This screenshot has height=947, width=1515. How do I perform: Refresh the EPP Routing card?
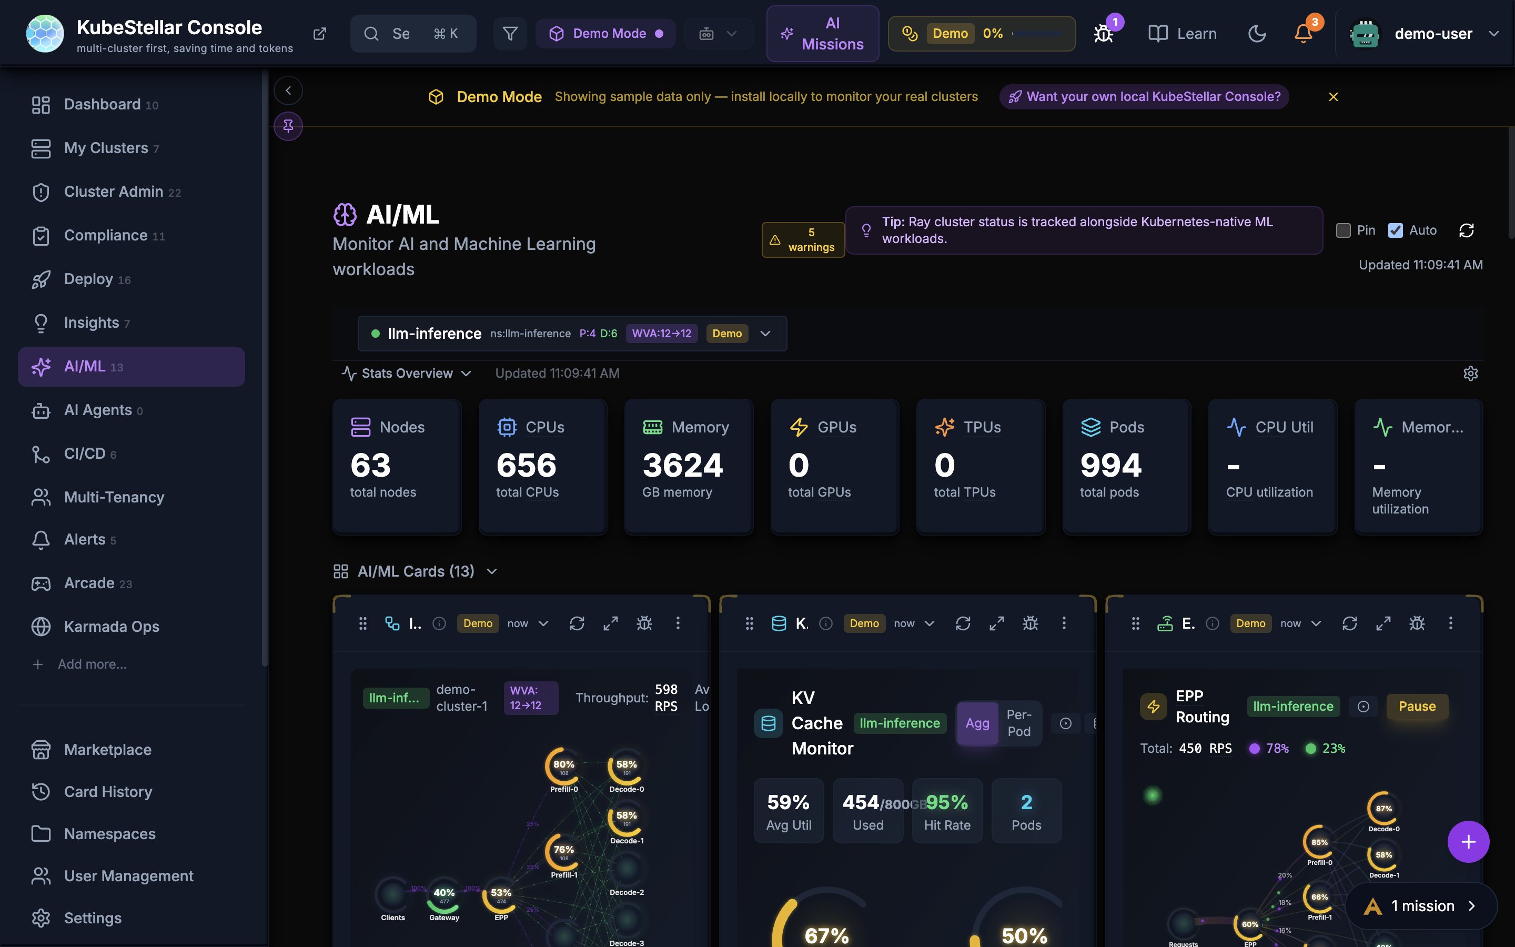pyautogui.click(x=1349, y=623)
